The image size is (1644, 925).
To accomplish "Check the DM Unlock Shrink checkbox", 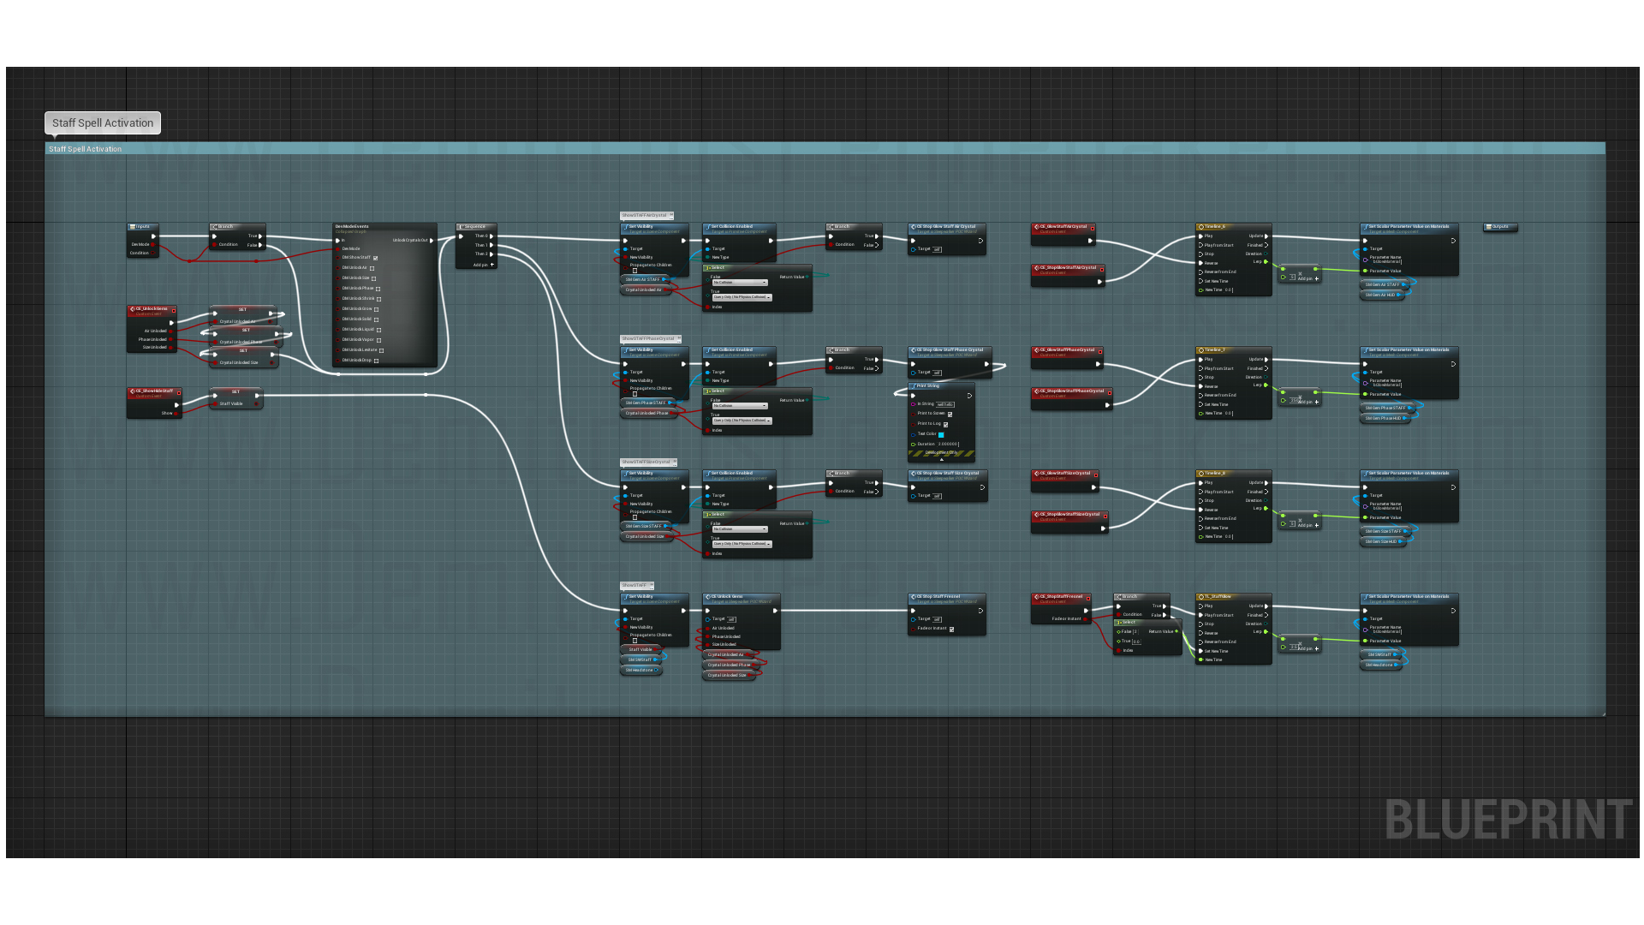I will pos(378,299).
